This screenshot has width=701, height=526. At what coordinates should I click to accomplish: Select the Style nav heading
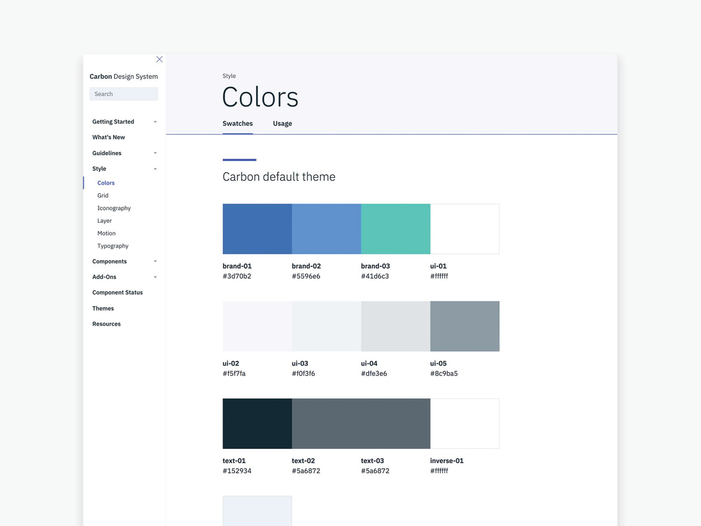tap(99, 169)
